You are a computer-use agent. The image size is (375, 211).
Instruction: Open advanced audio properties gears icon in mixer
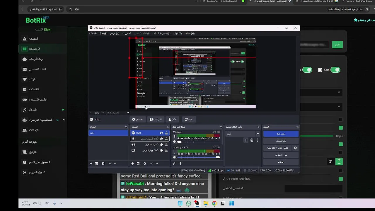[174, 164]
